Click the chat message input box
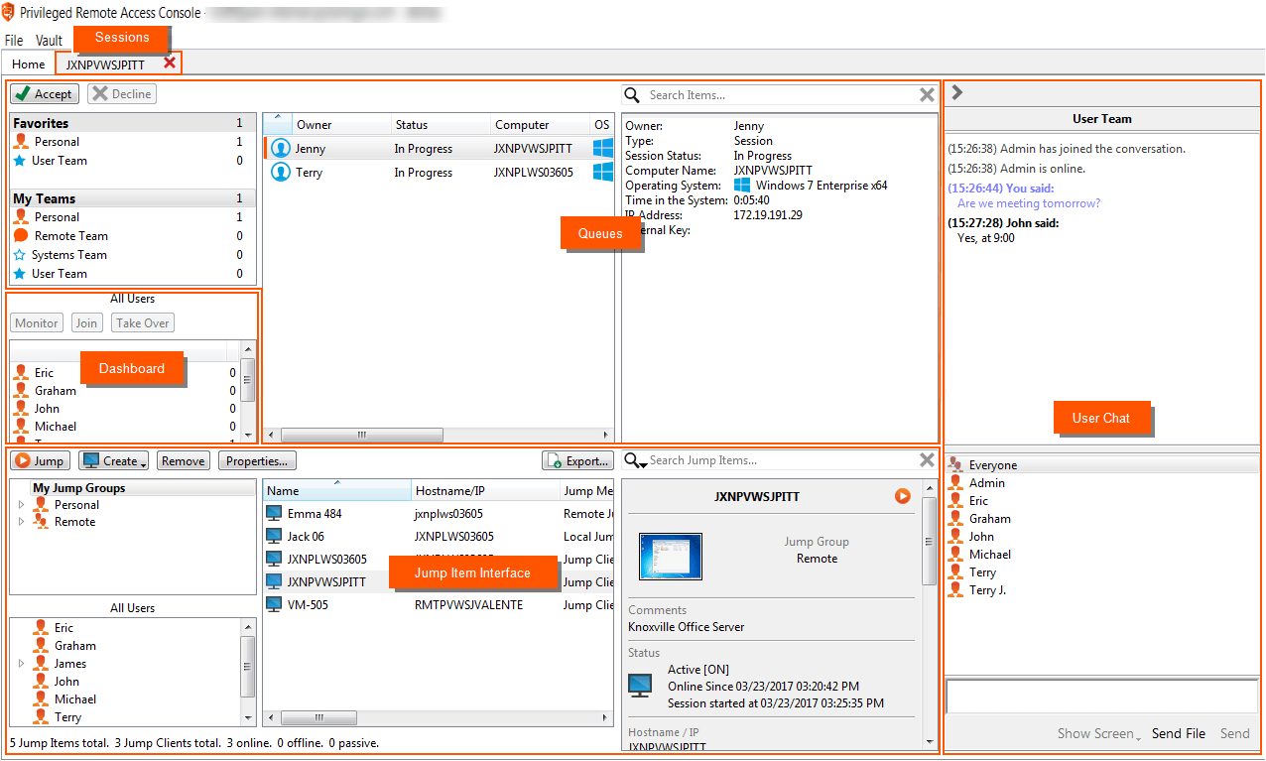1266x761 pixels. click(x=1101, y=697)
